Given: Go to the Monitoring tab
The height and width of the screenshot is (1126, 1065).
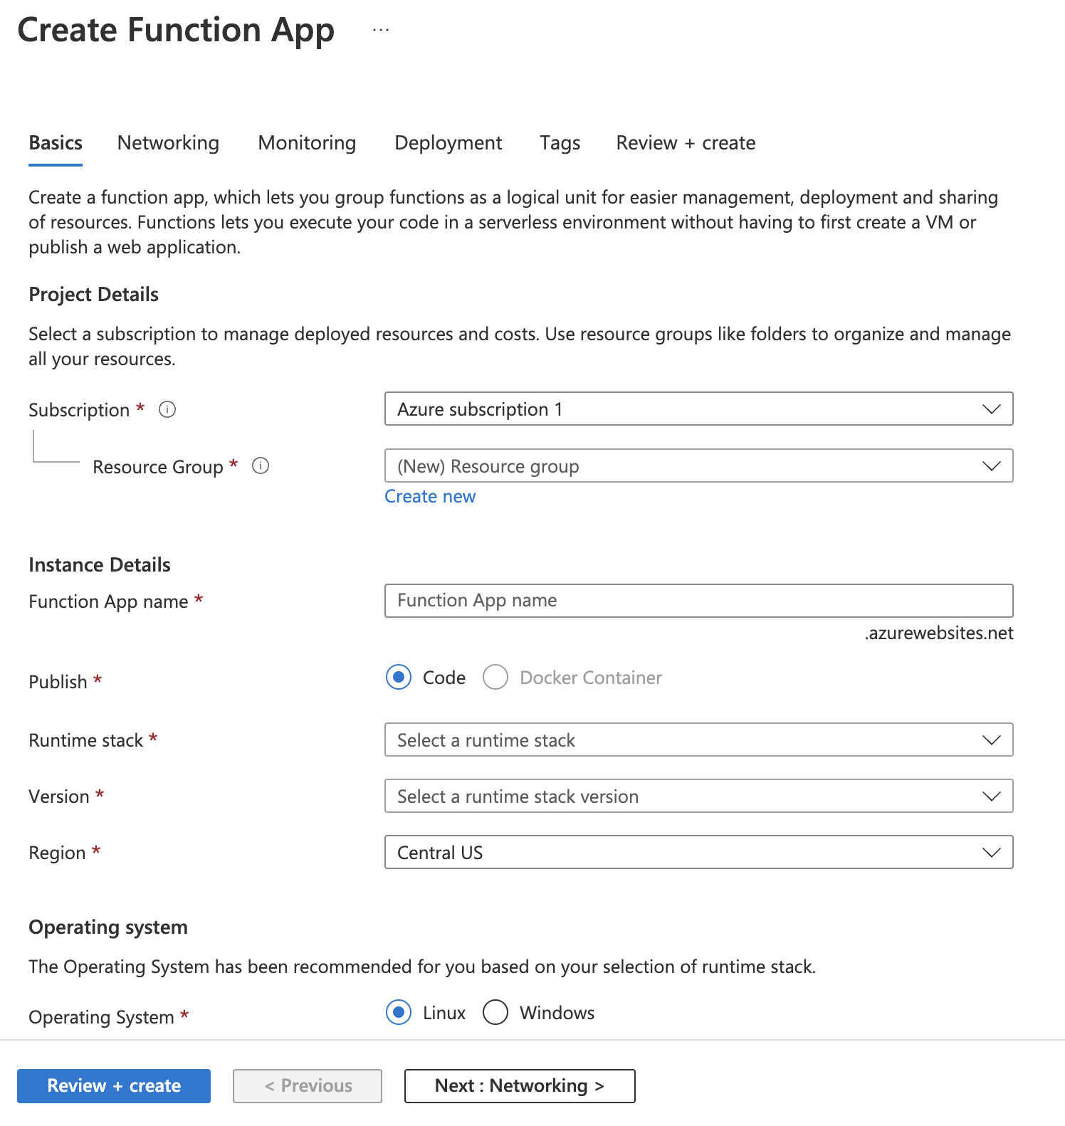Looking at the screenshot, I should tap(307, 143).
